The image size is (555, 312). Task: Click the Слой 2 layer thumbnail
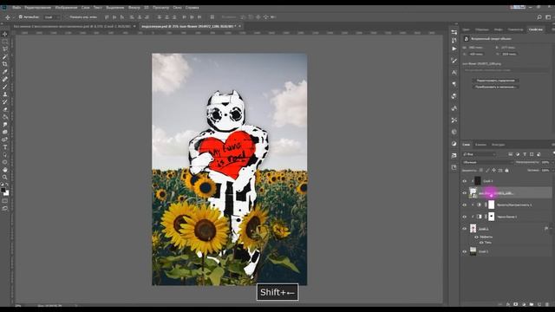(x=473, y=229)
